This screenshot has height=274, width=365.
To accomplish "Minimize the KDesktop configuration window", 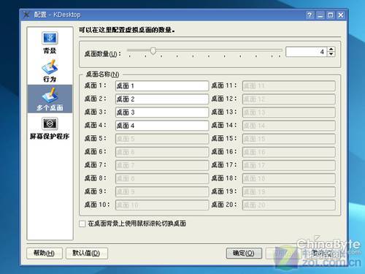I will (320, 15).
